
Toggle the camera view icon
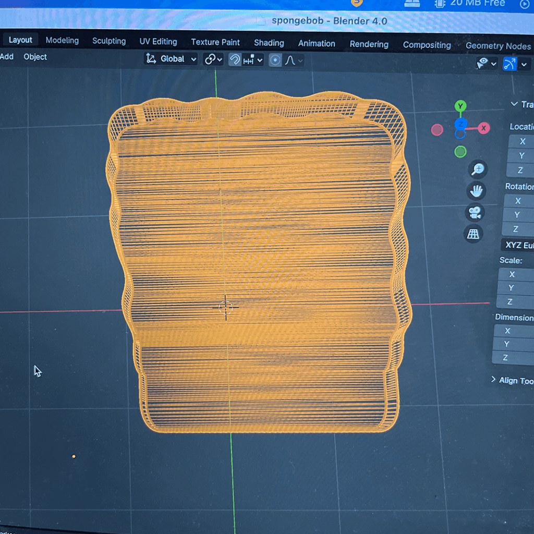(x=475, y=212)
